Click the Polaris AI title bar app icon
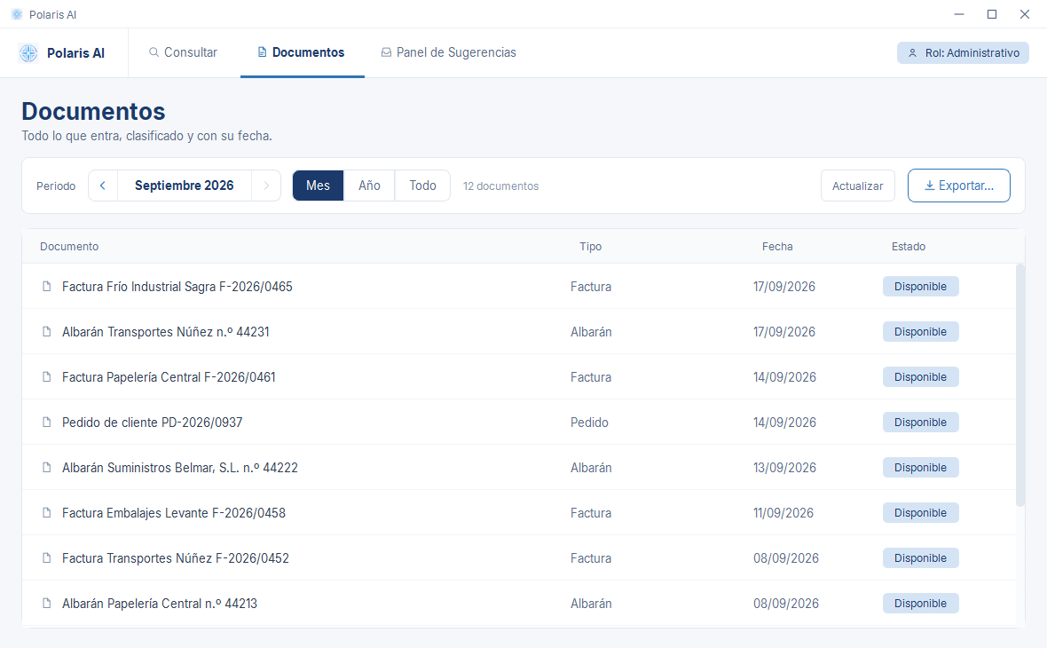The width and height of the screenshot is (1047, 648). [x=18, y=14]
